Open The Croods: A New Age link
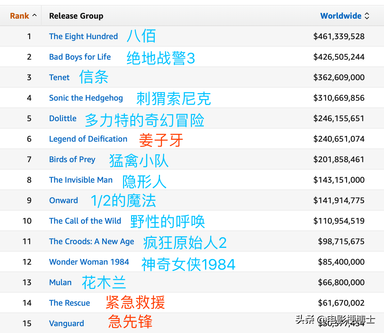This screenshot has width=384, height=333. tap(92, 241)
